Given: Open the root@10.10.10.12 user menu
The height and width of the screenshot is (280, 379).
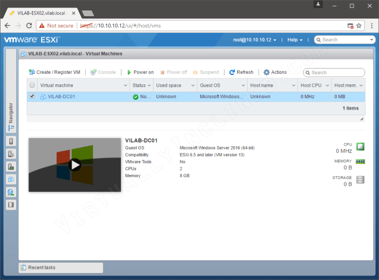Looking at the screenshot, I should (255, 40).
